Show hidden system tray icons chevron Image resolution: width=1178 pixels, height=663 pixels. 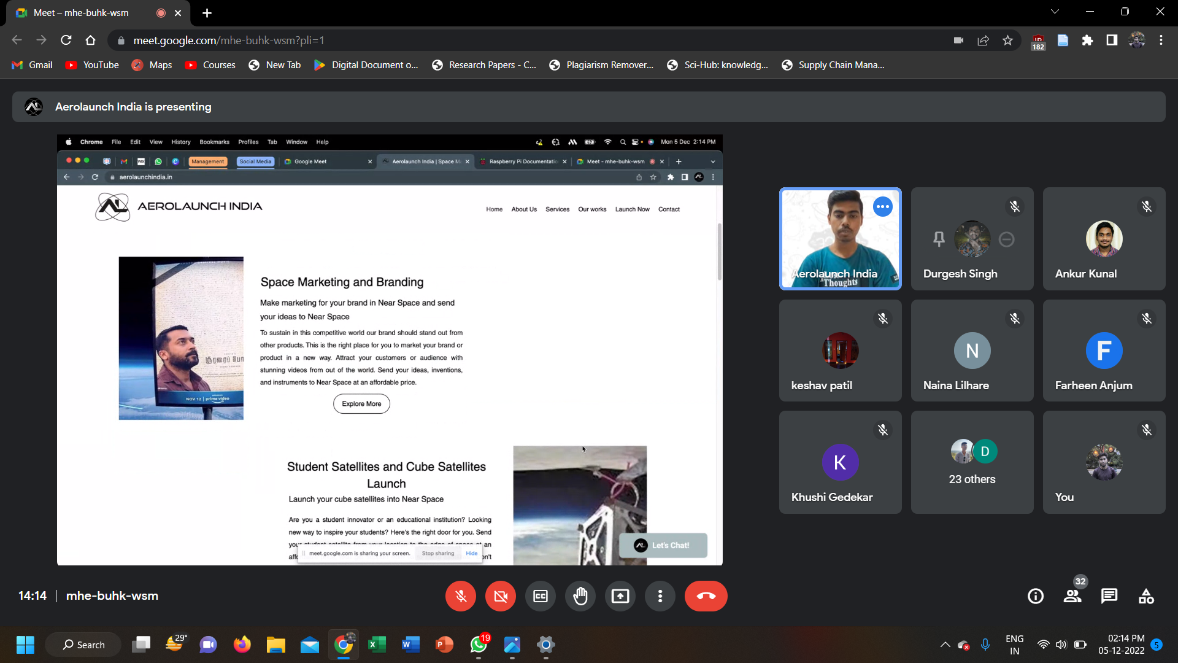click(945, 645)
